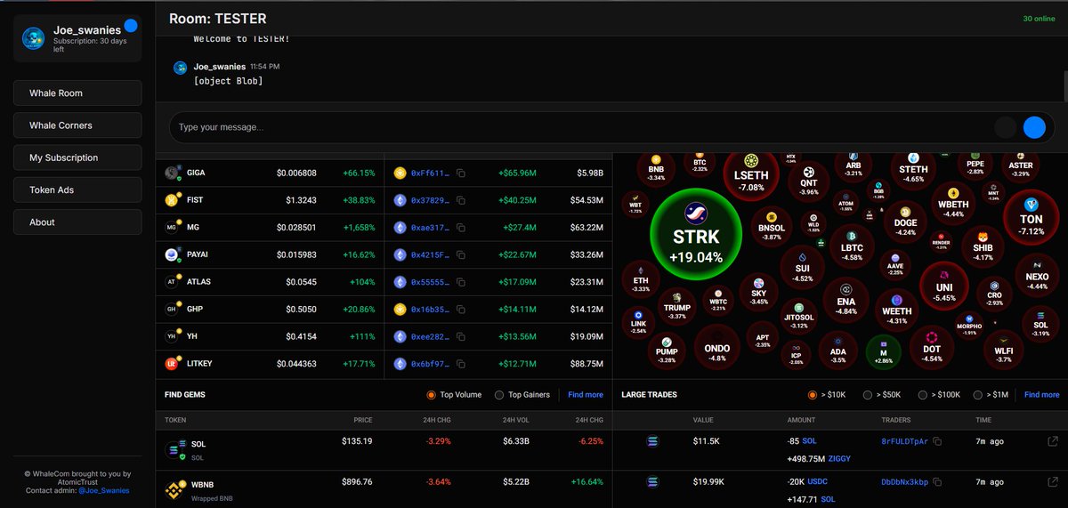
Task: Click the PAYAI token row name
Action: click(x=199, y=255)
